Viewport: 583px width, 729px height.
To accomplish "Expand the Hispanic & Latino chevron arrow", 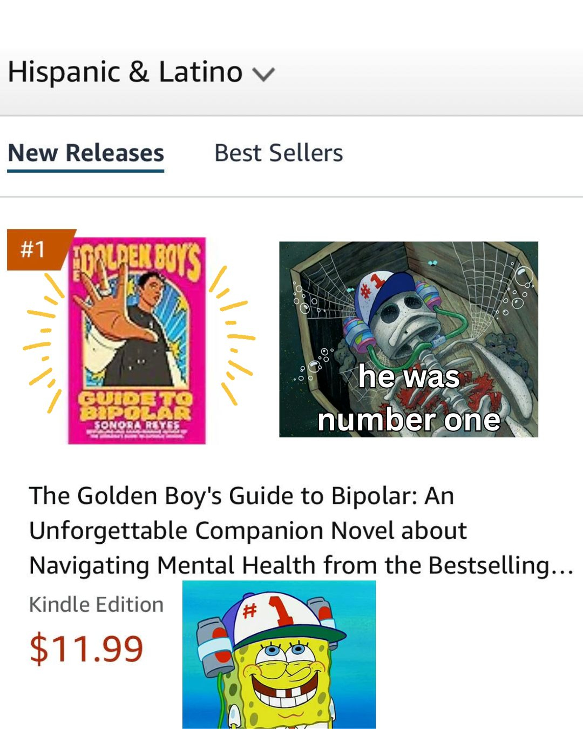I will click(263, 73).
